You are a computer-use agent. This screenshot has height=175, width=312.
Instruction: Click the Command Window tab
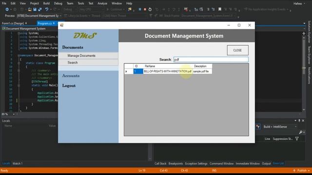pyautogui.click(x=221, y=163)
